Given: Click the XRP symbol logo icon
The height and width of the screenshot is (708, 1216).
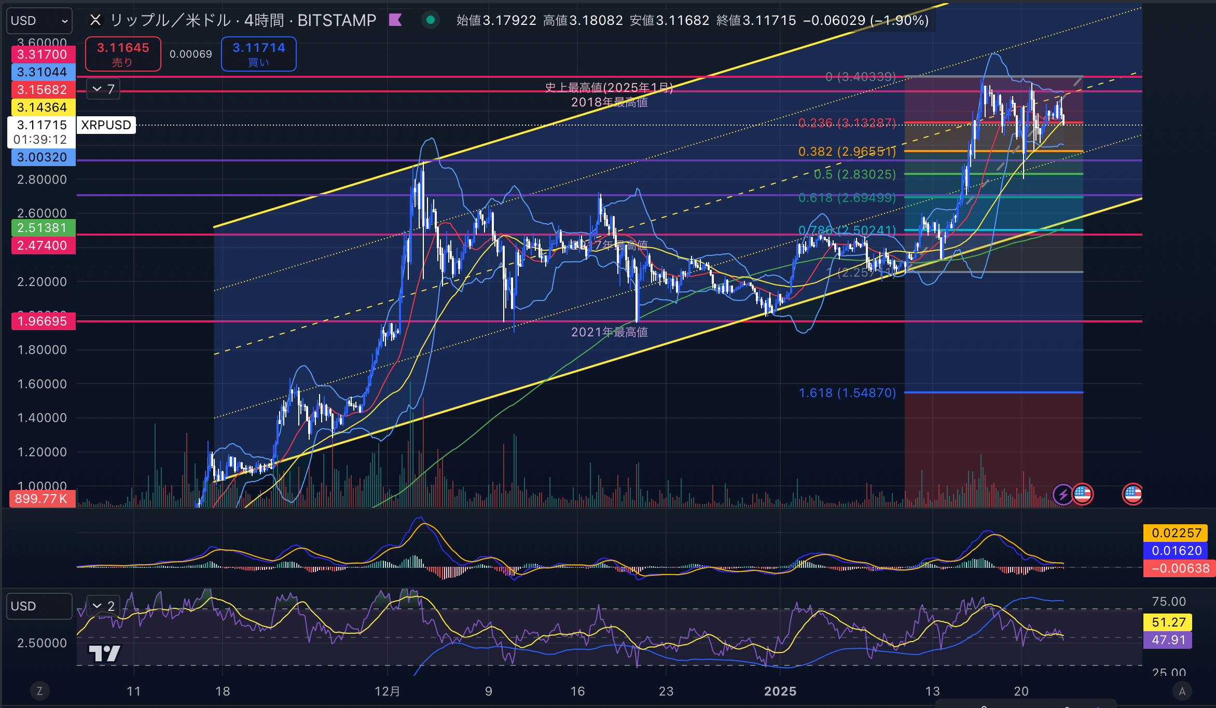Looking at the screenshot, I should click(x=95, y=20).
